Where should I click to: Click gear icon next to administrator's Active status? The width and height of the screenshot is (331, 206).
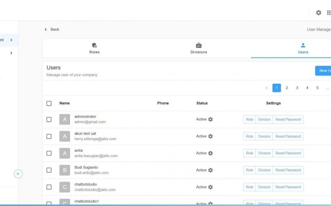[211, 119]
